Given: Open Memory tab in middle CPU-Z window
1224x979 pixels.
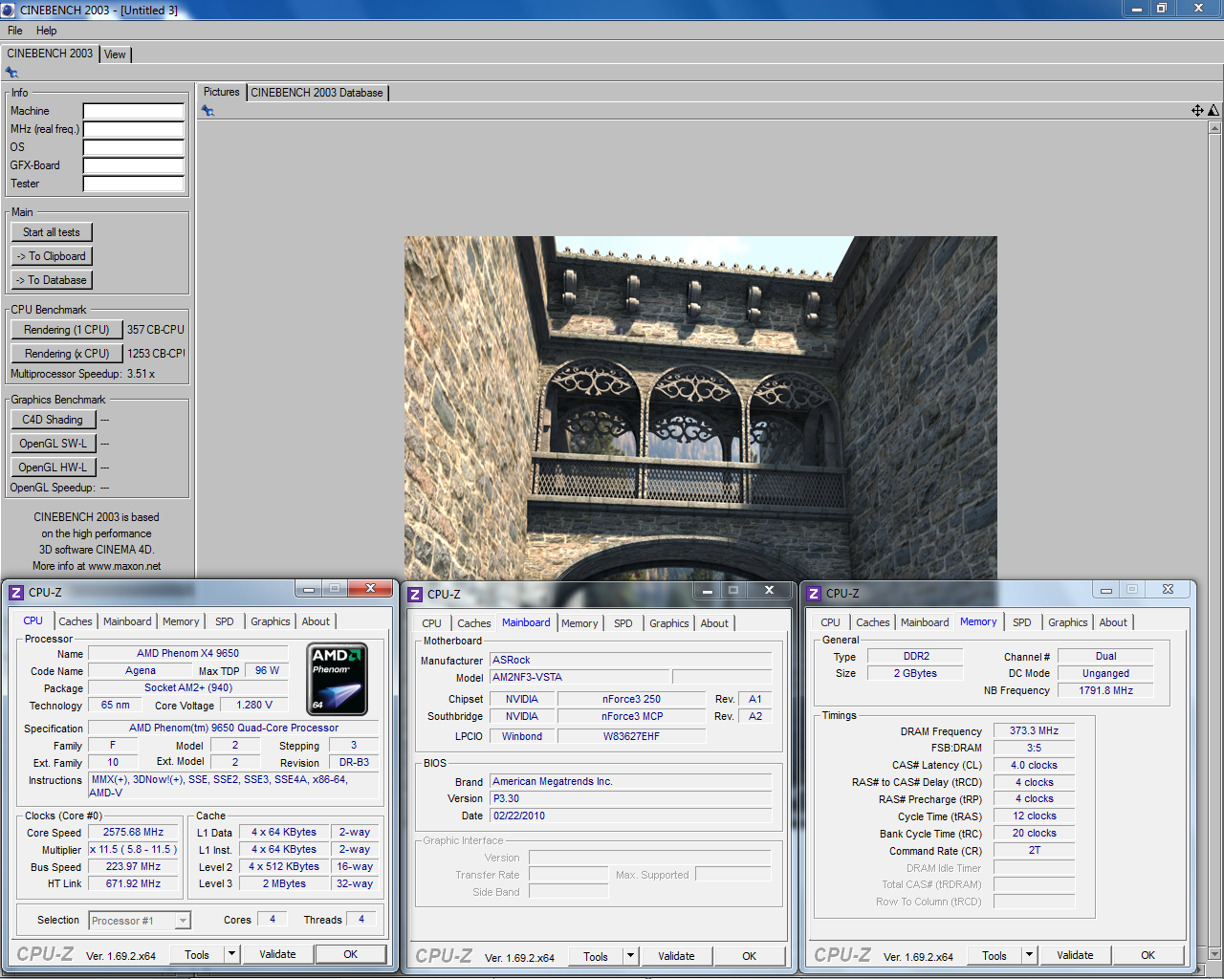Looking at the screenshot, I should pos(579,623).
